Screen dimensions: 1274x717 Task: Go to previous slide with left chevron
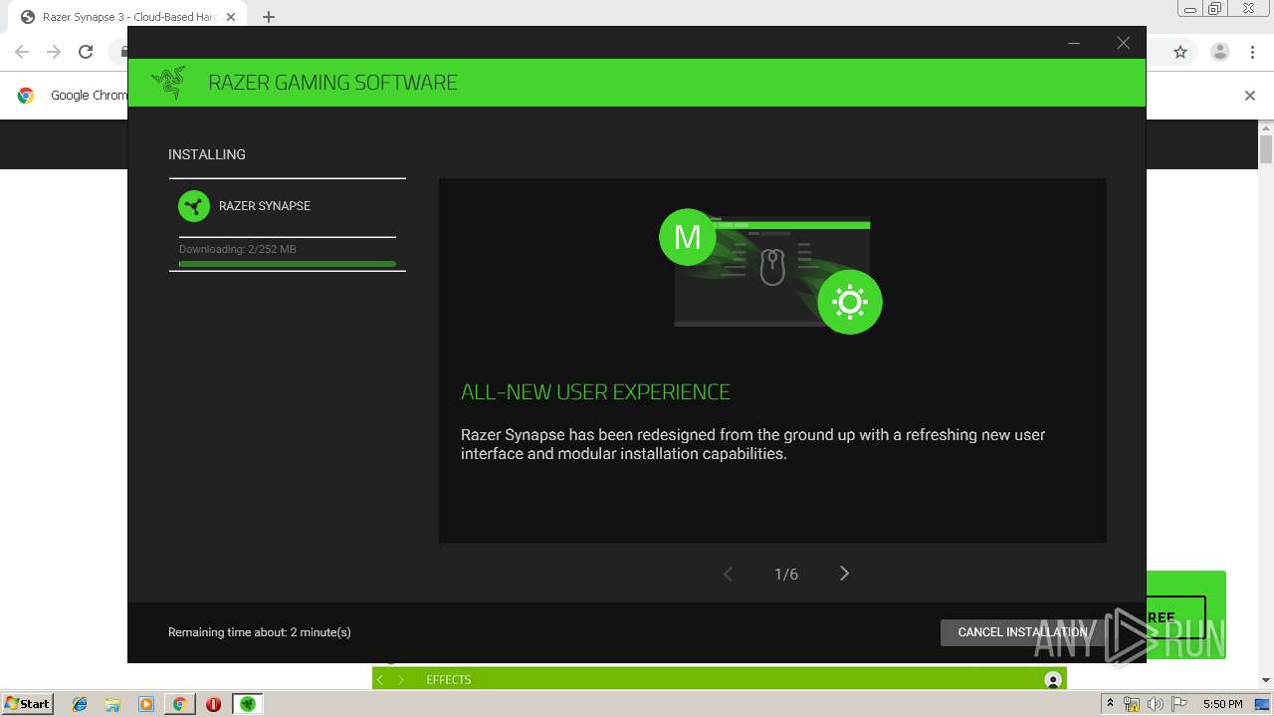pos(728,574)
